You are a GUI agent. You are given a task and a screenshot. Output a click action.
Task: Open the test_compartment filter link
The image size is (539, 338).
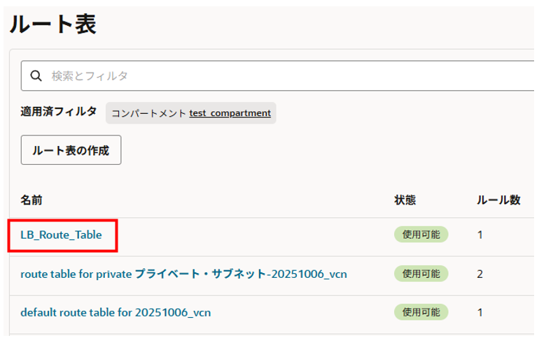coord(230,113)
